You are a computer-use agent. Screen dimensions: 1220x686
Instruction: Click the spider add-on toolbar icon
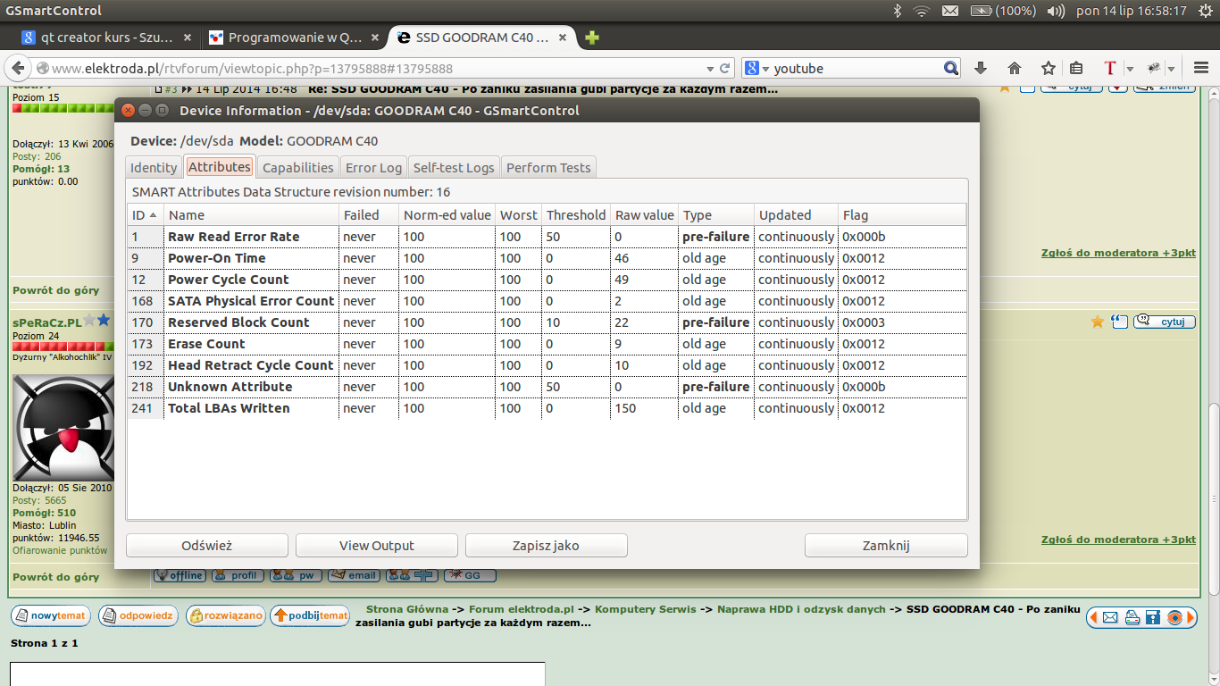[x=1155, y=68]
